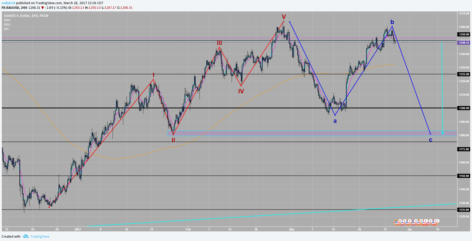The height and width of the screenshot is (241, 472).
Task: Click the red wave label V
Action: 284,17
